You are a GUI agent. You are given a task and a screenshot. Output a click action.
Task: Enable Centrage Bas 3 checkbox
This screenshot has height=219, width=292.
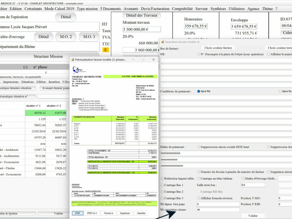coord(162,198)
